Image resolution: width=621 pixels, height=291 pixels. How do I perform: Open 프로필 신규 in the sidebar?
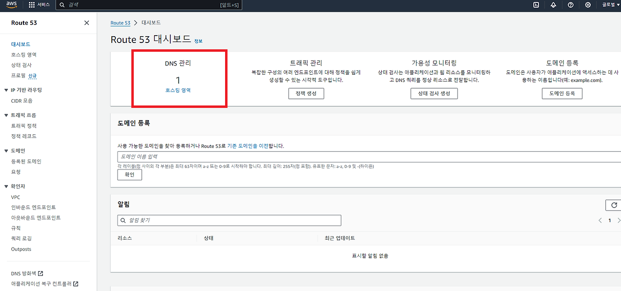click(x=24, y=76)
